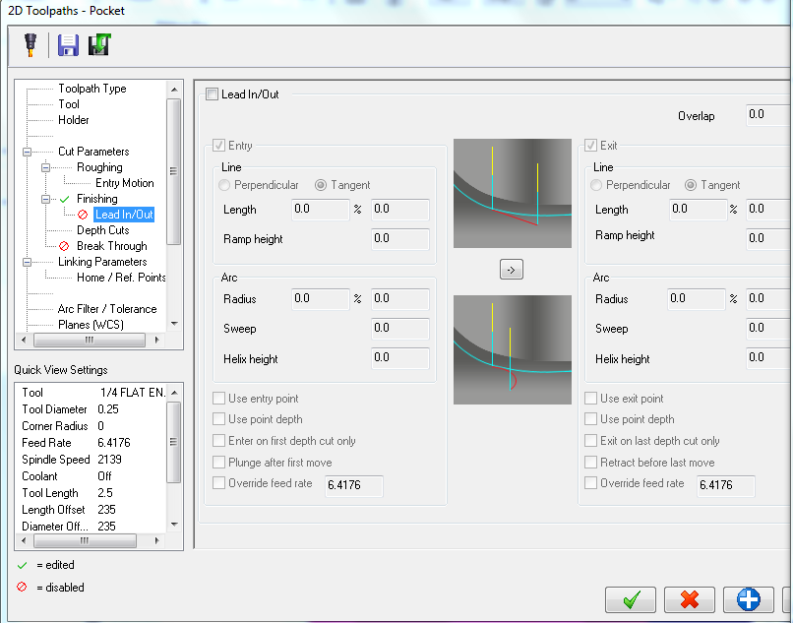Select the Perpendicular radio button under Entry
Image resolution: width=793 pixels, height=623 pixels.
point(225,185)
